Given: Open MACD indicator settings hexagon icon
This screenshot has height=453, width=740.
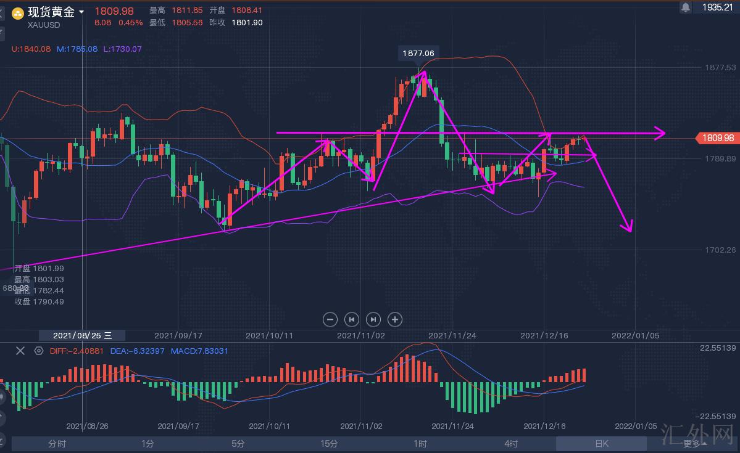Looking at the screenshot, I should [39, 351].
